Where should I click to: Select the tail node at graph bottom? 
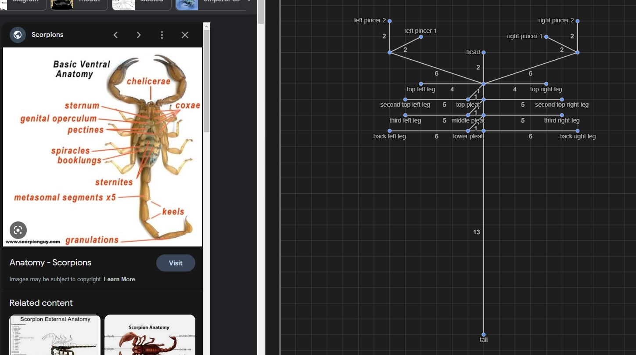pyautogui.click(x=484, y=334)
